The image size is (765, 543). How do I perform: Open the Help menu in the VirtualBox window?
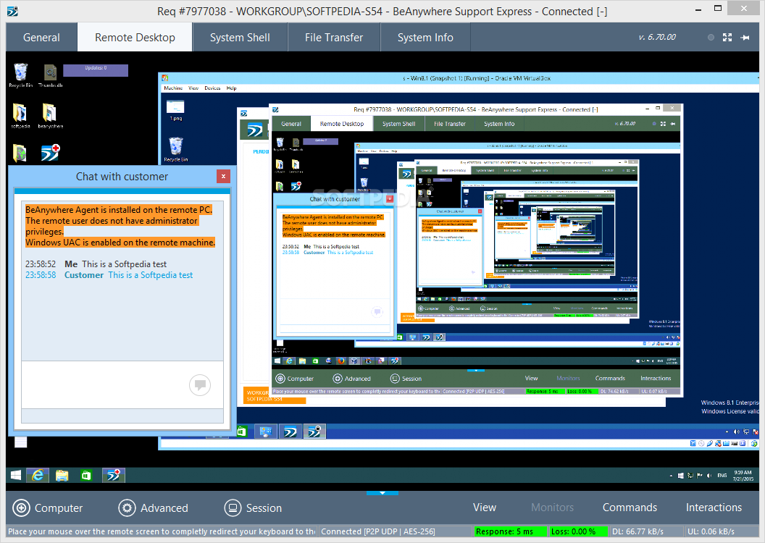click(231, 88)
